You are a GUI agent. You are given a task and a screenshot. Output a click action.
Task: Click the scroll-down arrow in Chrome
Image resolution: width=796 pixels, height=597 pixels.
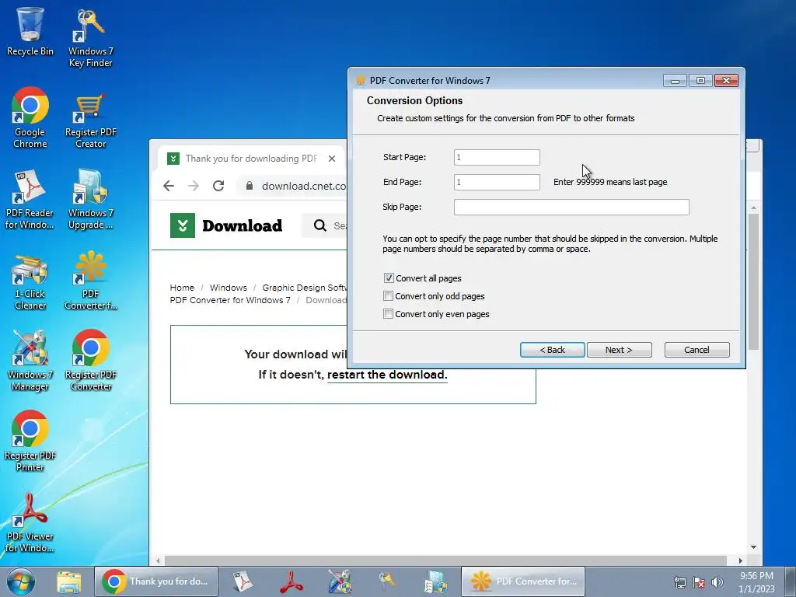click(x=753, y=547)
